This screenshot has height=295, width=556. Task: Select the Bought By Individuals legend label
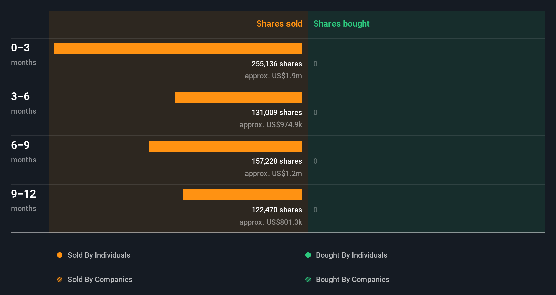click(x=351, y=255)
